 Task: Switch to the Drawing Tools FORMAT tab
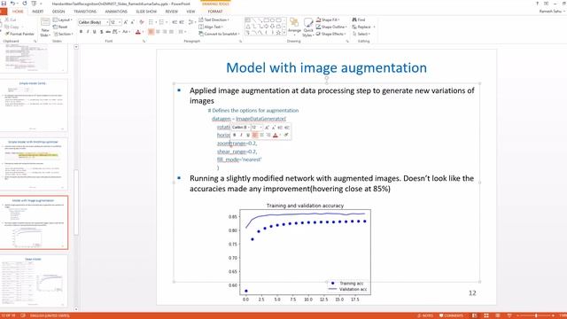click(x=215, y=12)
